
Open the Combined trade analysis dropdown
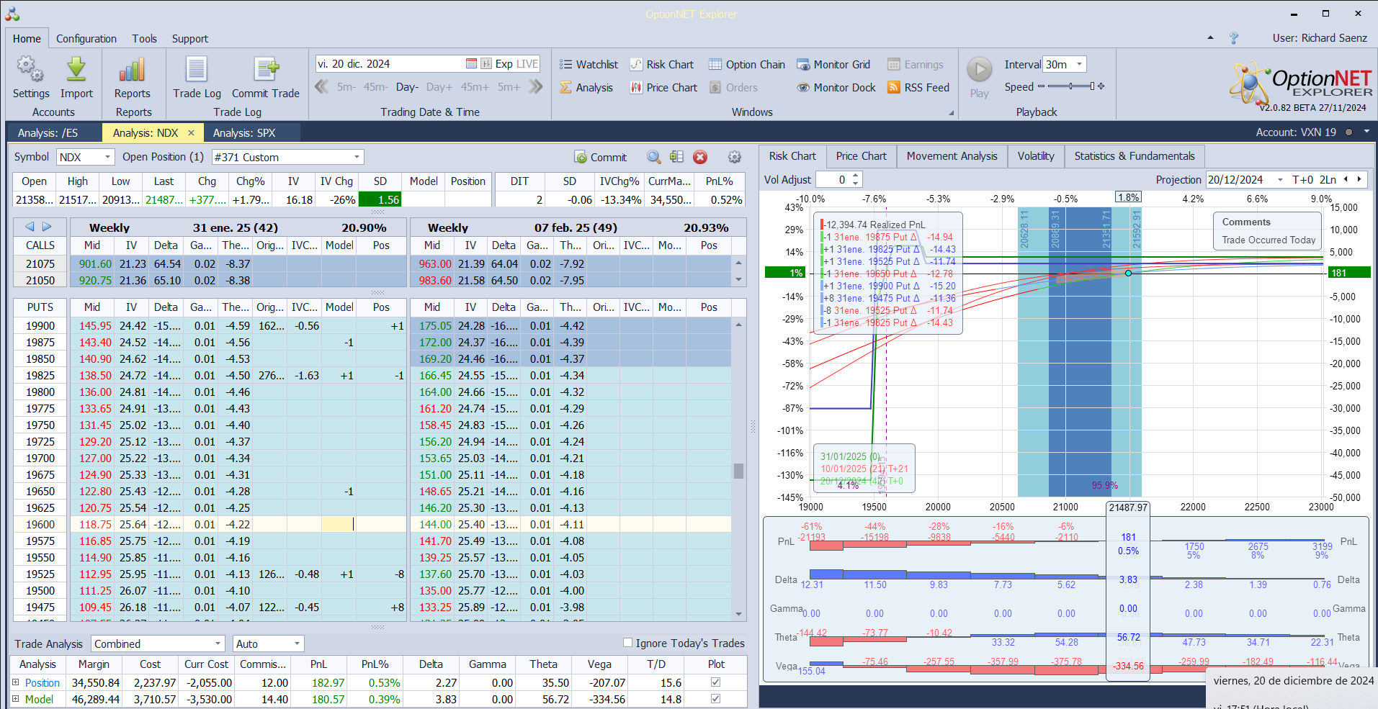coord(218,643)
